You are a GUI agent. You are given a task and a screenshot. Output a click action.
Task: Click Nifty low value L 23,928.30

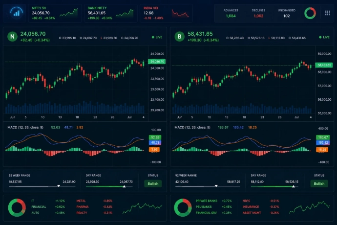pyautogui.click(x=109, y=38)
